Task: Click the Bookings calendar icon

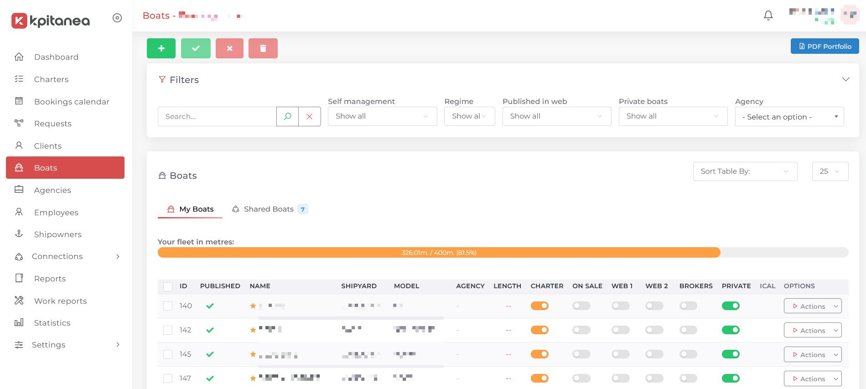Action: pos(19,101)
